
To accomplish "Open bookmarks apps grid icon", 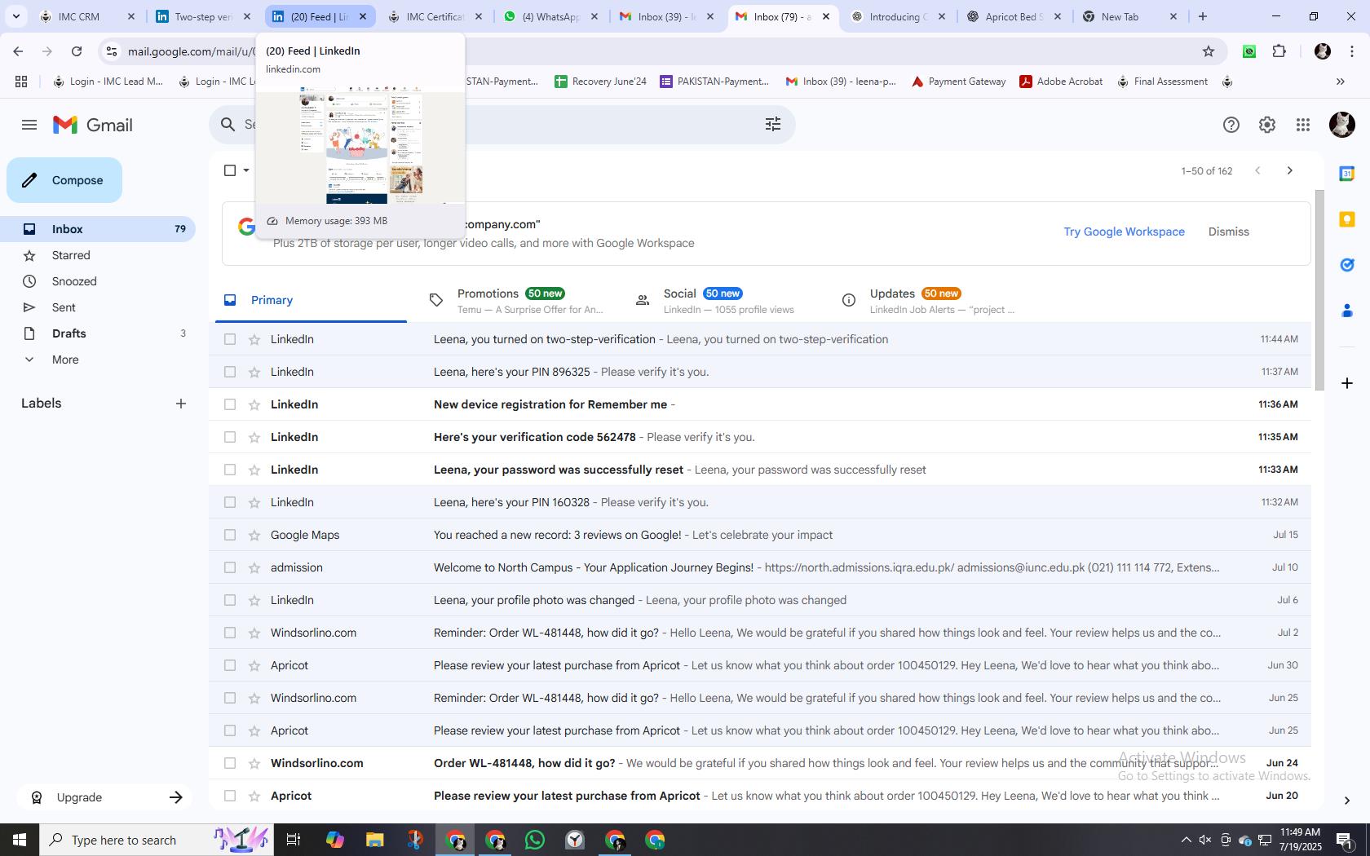I will click(x=21, y=82).
